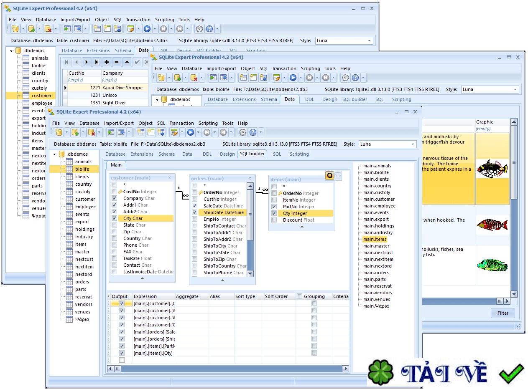Viewport: 528px width, 389px height.
Task: Click the horizontal scrollbar under the SQL builder output grid
Action: click(228, 369)
